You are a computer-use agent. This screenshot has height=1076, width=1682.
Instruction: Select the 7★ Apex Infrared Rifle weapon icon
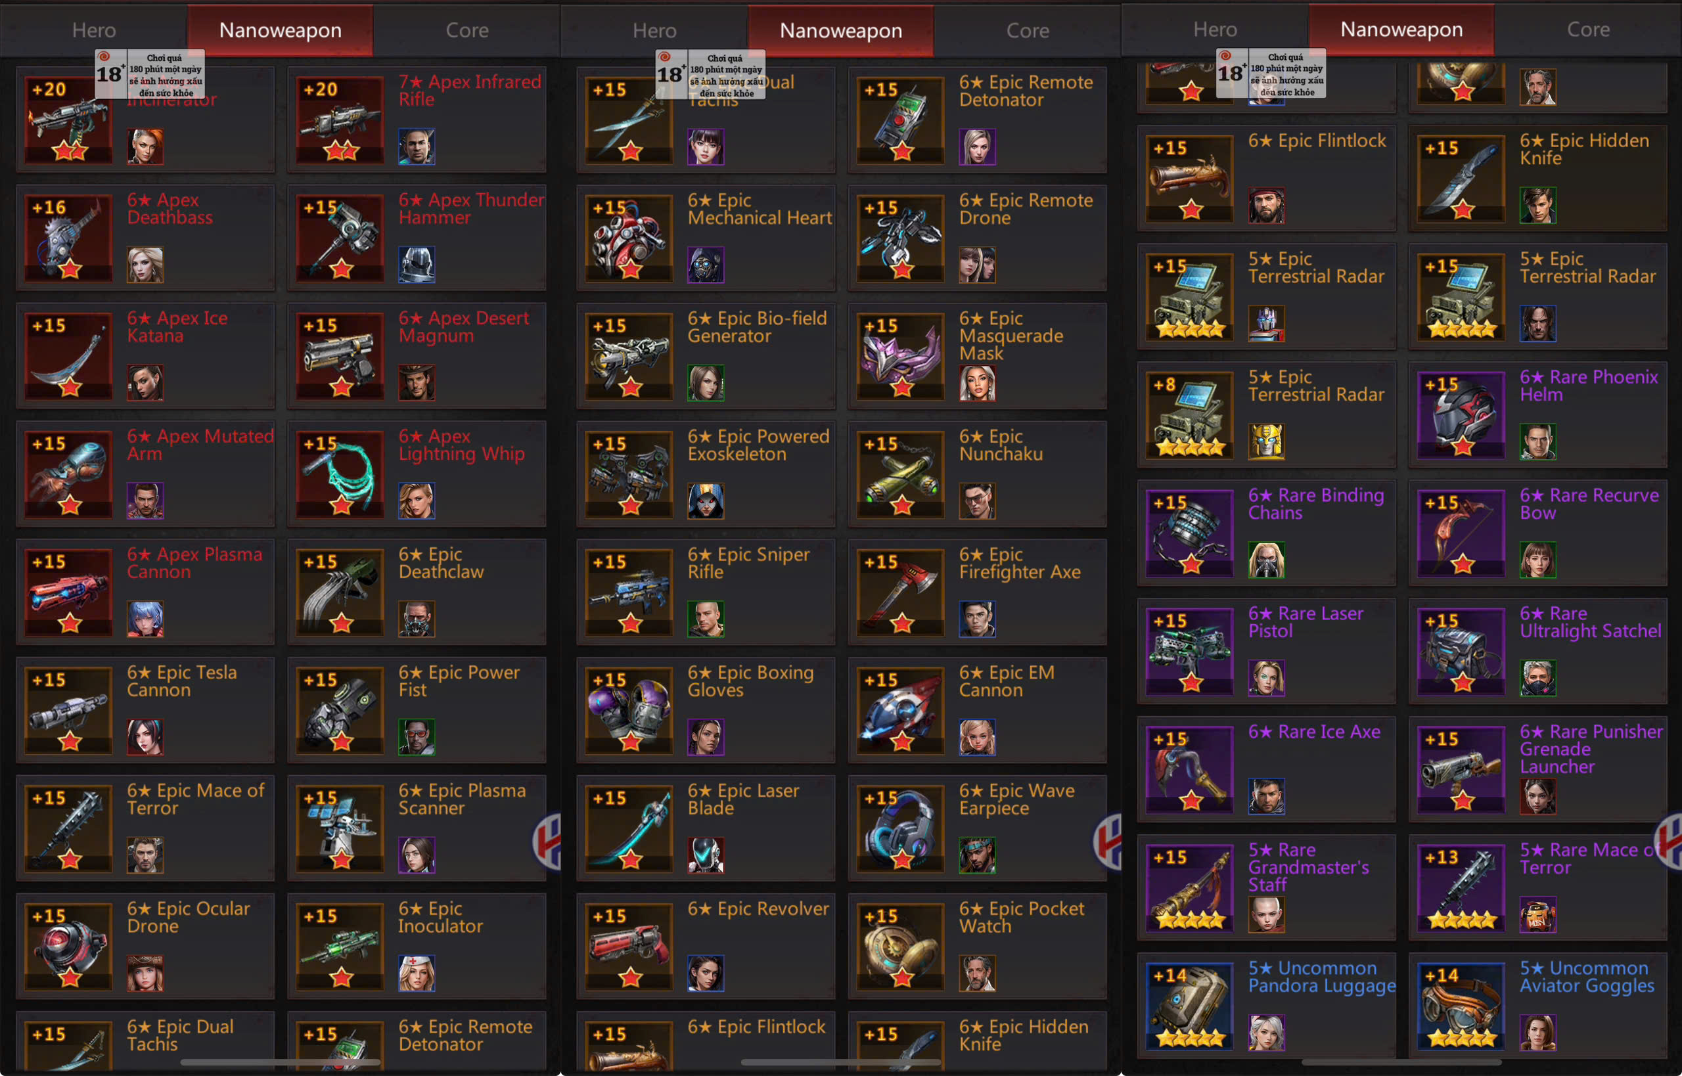tap(340, 120)
